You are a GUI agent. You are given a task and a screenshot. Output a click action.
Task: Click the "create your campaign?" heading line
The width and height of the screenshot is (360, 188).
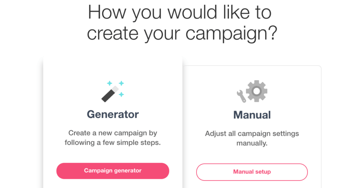[x=182, y=33]
